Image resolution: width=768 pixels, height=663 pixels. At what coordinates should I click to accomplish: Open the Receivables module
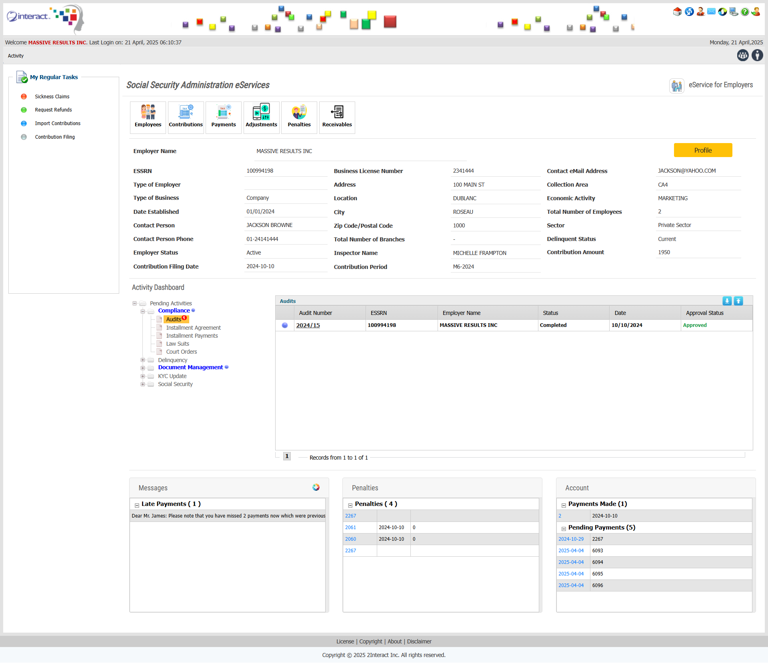pos(337,117)
